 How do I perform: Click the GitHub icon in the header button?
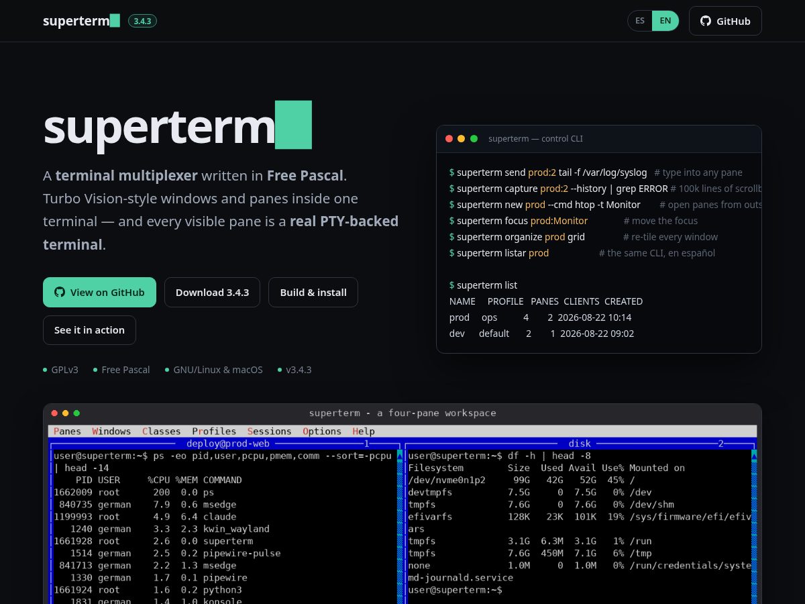[706, 21]
